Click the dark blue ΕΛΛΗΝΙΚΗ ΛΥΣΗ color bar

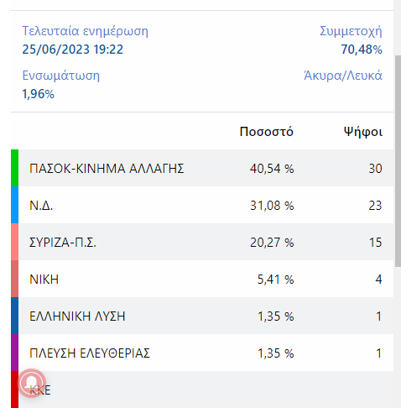(14, 316)
